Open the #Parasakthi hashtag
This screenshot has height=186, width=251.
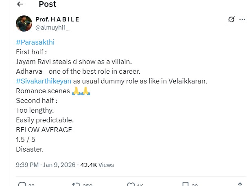point(35,42)
